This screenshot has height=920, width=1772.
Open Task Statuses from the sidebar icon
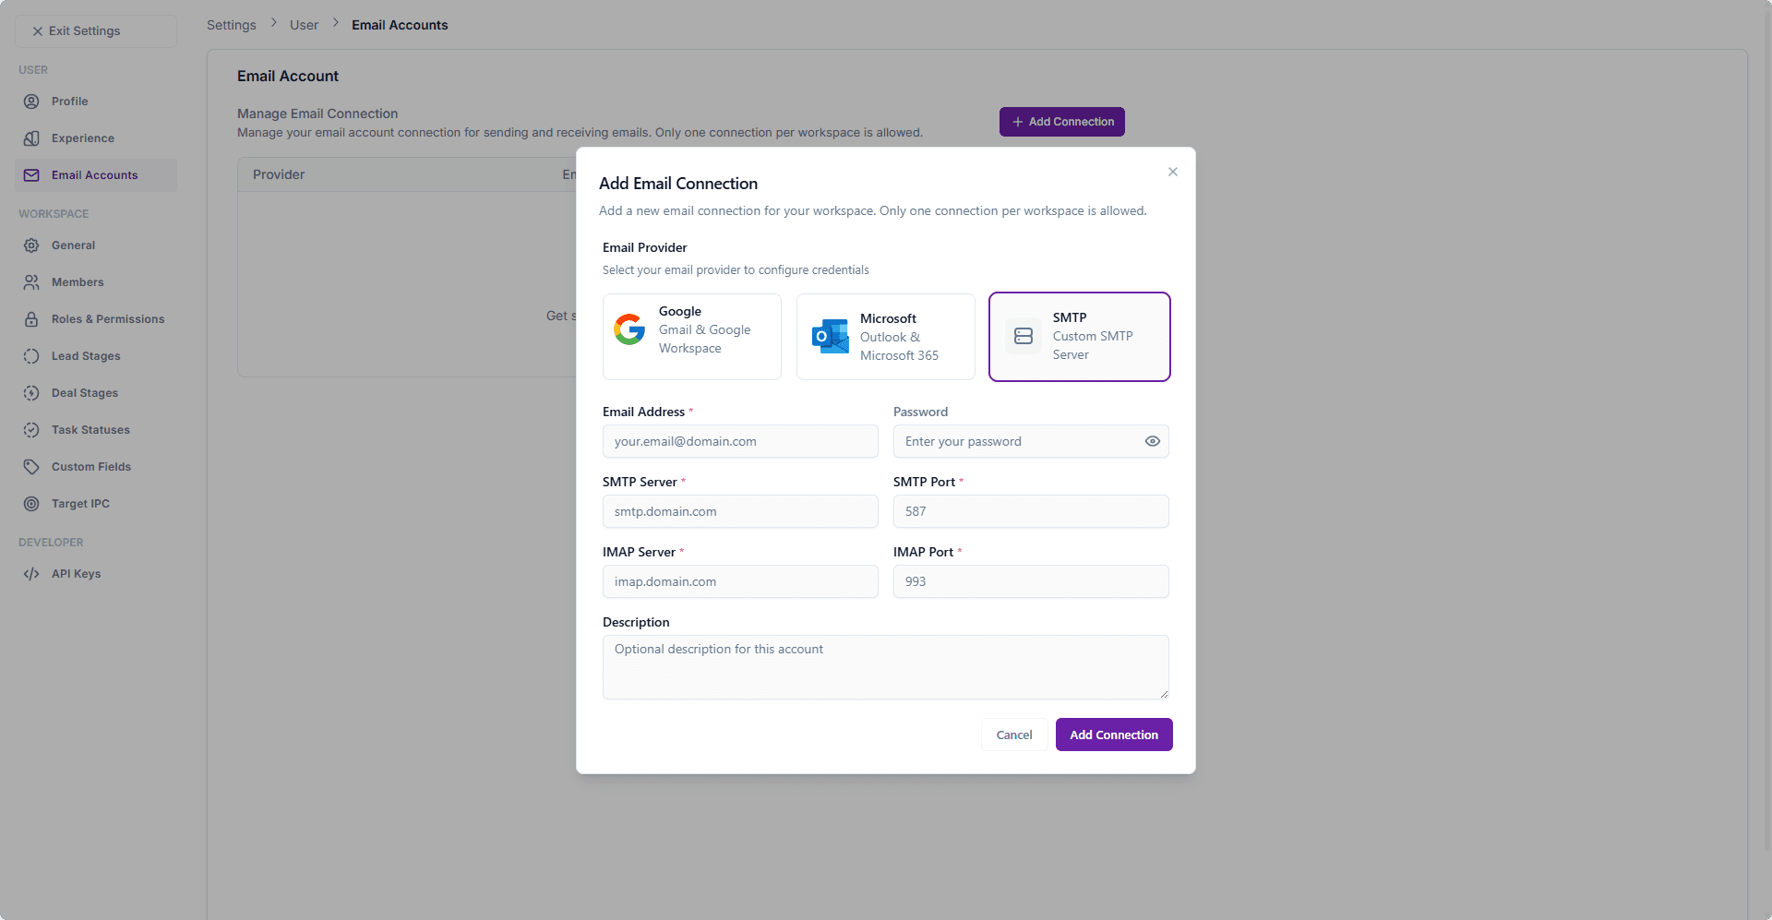pyautogui.click(x=30, y=430)
